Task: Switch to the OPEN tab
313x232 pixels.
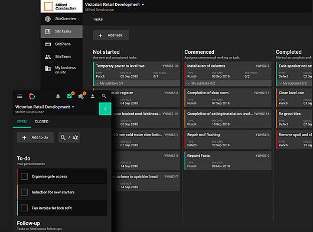Action: pos(22,121)
